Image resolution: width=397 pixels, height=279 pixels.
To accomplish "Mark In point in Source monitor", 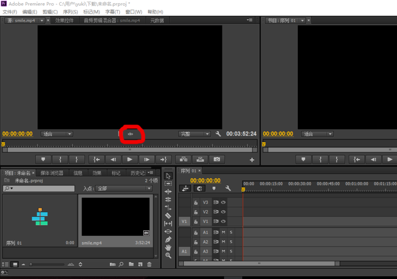I will [60, 160].
